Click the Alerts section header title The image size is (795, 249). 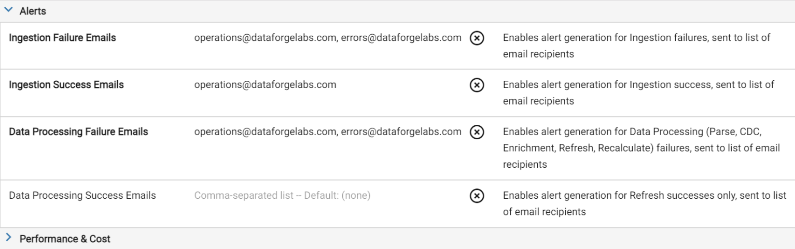click(x=33, y=11)
